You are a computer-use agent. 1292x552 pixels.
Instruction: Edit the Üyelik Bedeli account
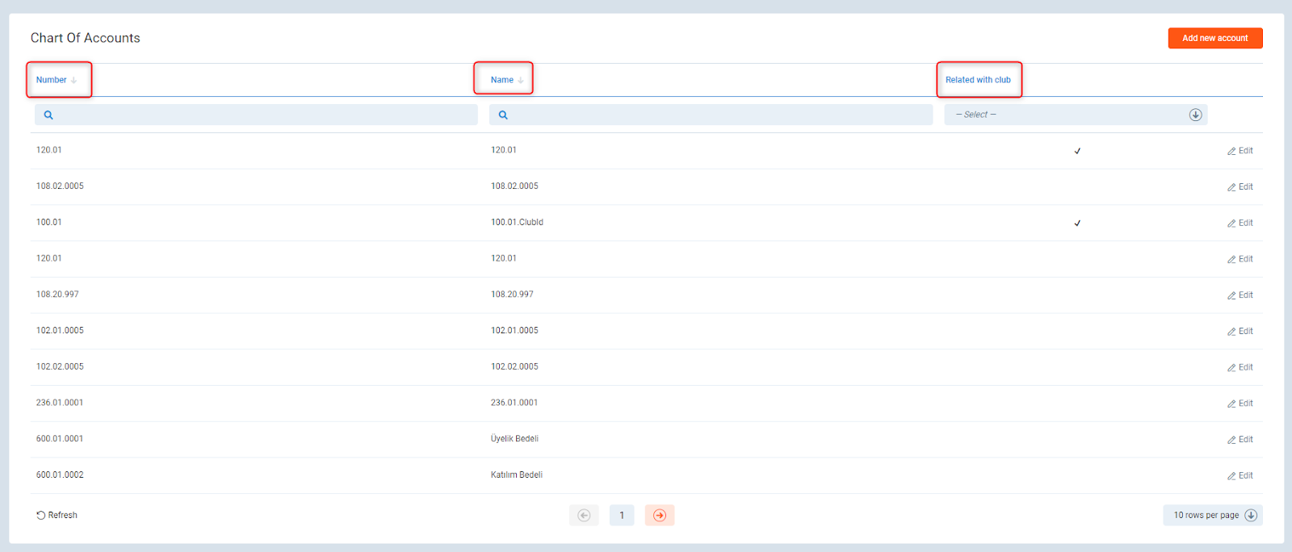1240,440
